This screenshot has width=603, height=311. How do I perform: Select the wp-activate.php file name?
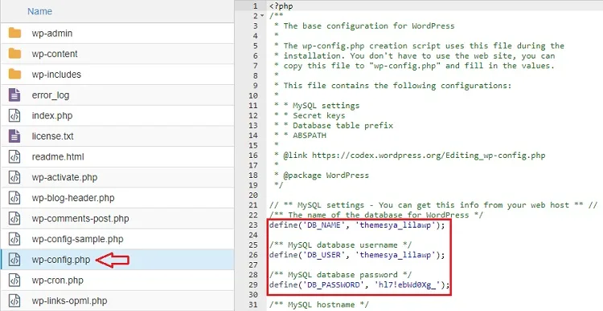64,178
